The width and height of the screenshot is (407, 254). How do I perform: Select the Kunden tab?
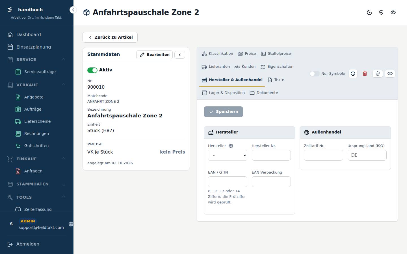[x=245, y=67]
